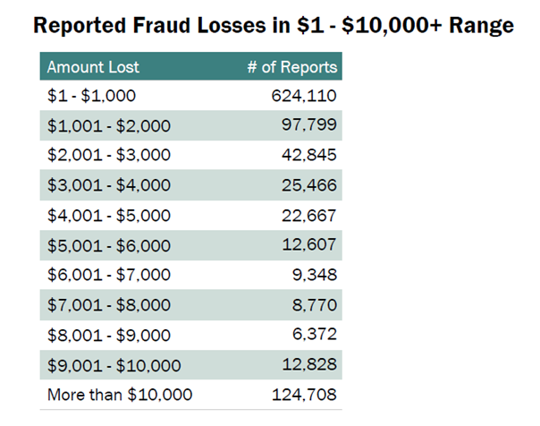Click the 124,708 reports value

[x=304, y=395]
